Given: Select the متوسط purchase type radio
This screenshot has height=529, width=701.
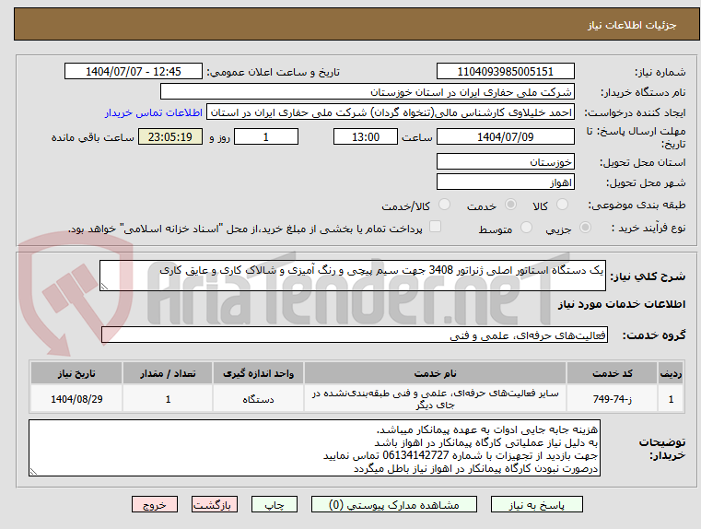Looking at the screenshot, I should click(x=526, y=228).
